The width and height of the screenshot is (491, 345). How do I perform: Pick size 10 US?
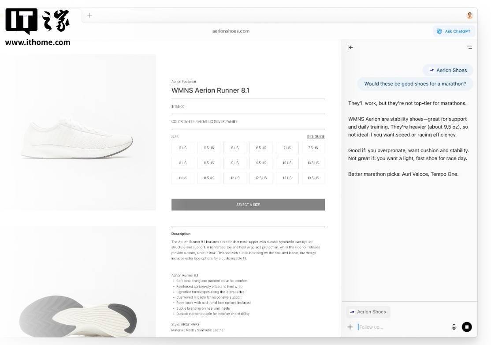tap(287, 163)
